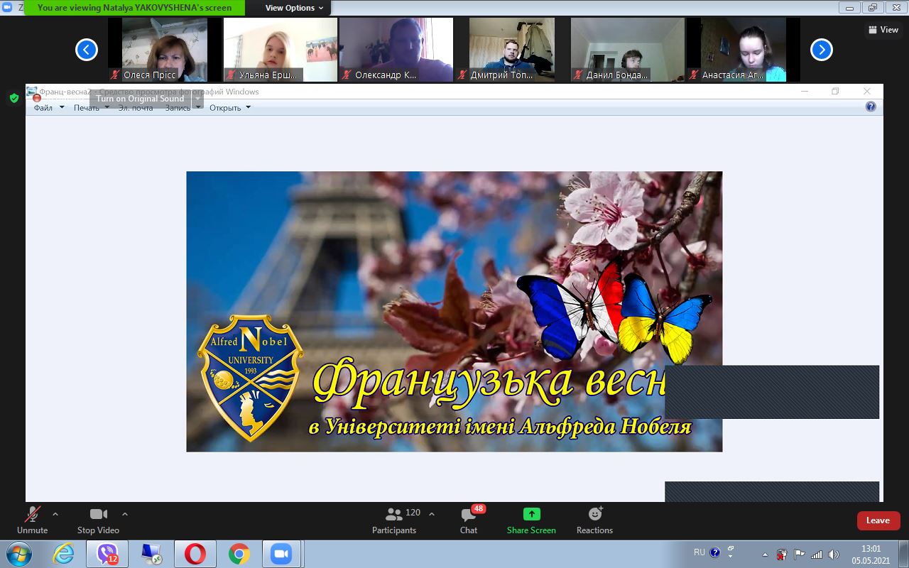Switch to Zoom taskbar icon
The width and height of the screenshot is (909, 568).
click(x=282, y=554)
